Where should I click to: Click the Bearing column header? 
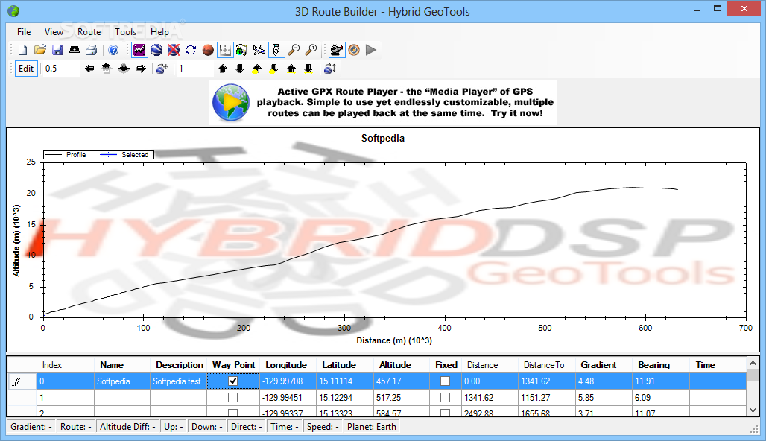[x=660, y=365]
